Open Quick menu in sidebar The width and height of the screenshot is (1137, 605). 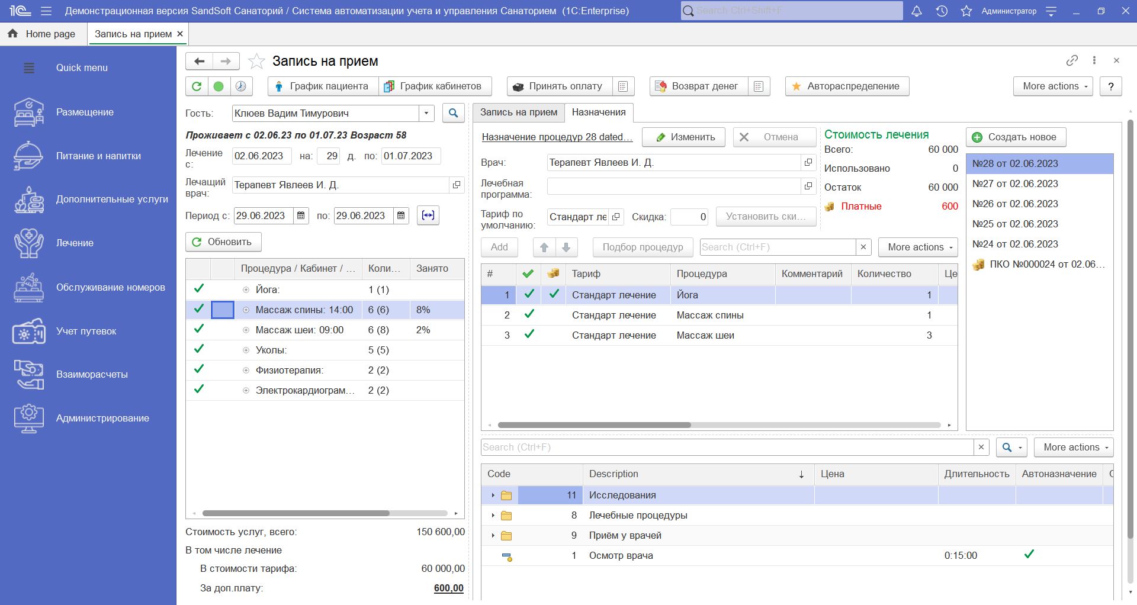point(82,67)
